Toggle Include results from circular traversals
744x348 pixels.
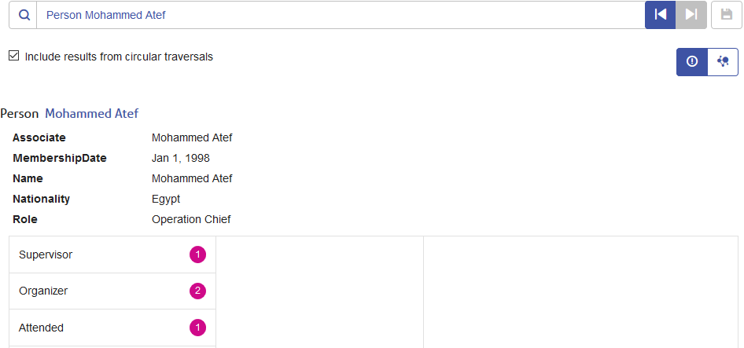coord(13,56)
